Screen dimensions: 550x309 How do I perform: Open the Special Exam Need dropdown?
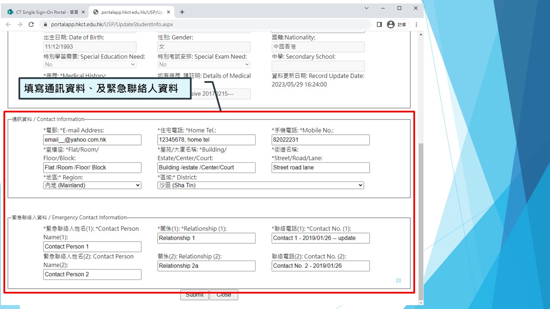pos(204,64)
